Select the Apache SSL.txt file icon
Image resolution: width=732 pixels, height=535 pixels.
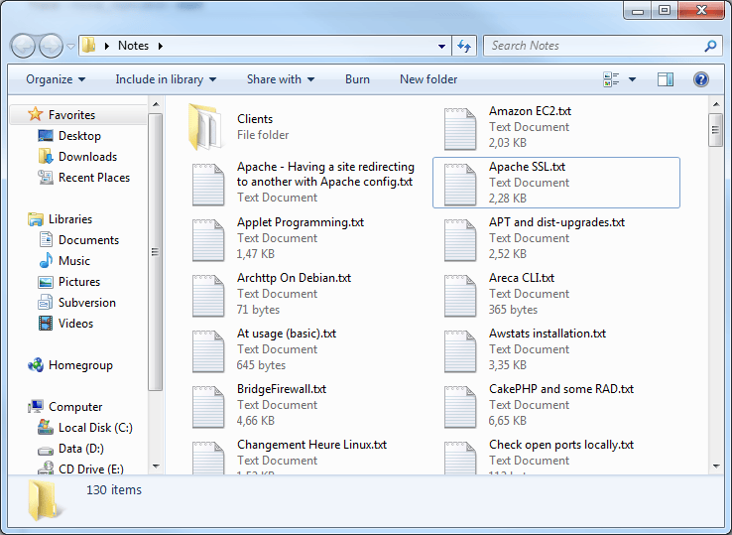click(x=460, y=185)
